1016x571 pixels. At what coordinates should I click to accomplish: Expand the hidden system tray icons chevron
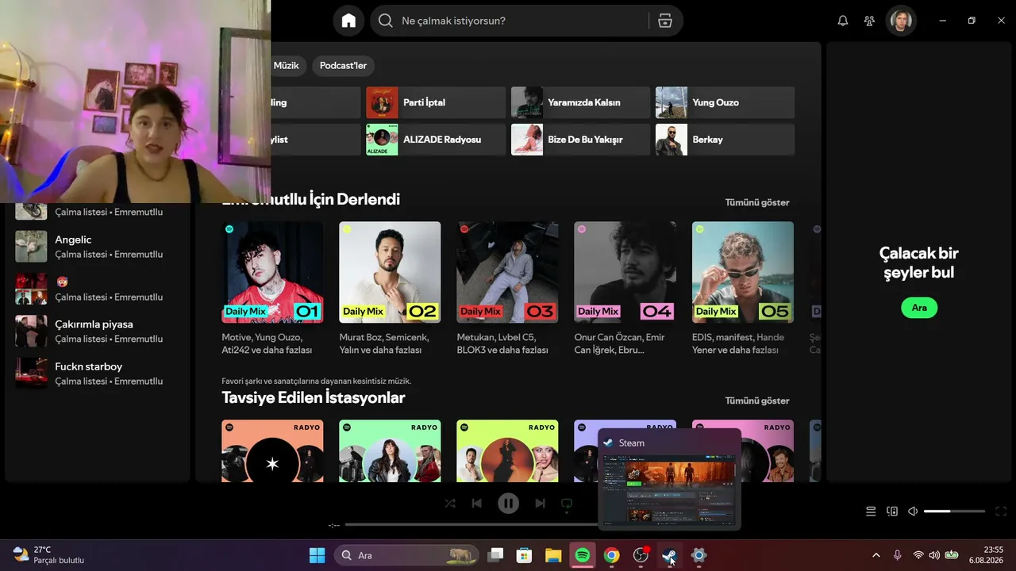point(876,555)
